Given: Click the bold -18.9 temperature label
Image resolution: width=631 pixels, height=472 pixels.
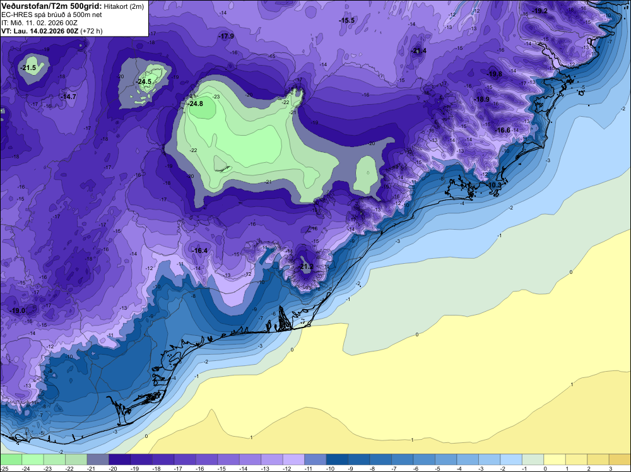Looking at the screenshot, I should [x=481, y=100].
